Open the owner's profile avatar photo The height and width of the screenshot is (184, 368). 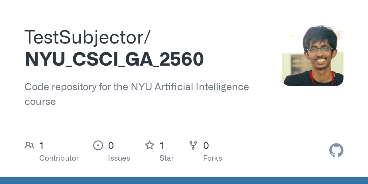[312, 55]
